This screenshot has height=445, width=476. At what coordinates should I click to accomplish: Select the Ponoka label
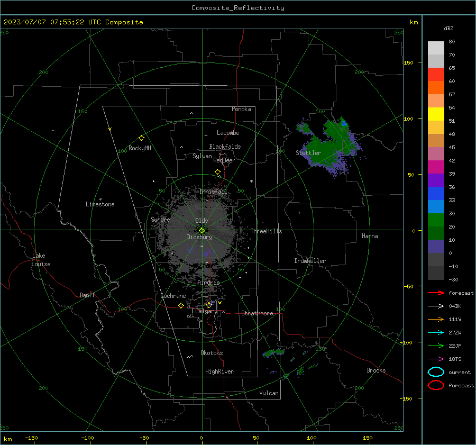coord(241,109)
